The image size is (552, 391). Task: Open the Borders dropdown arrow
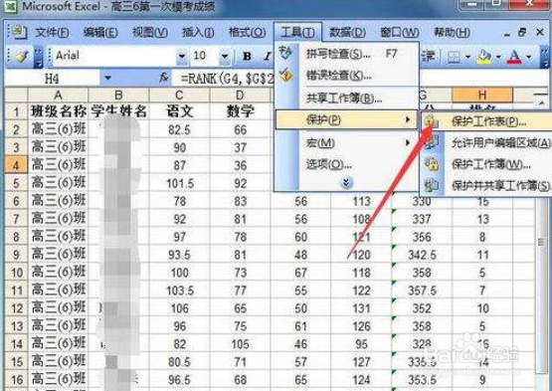pos(467,57)
